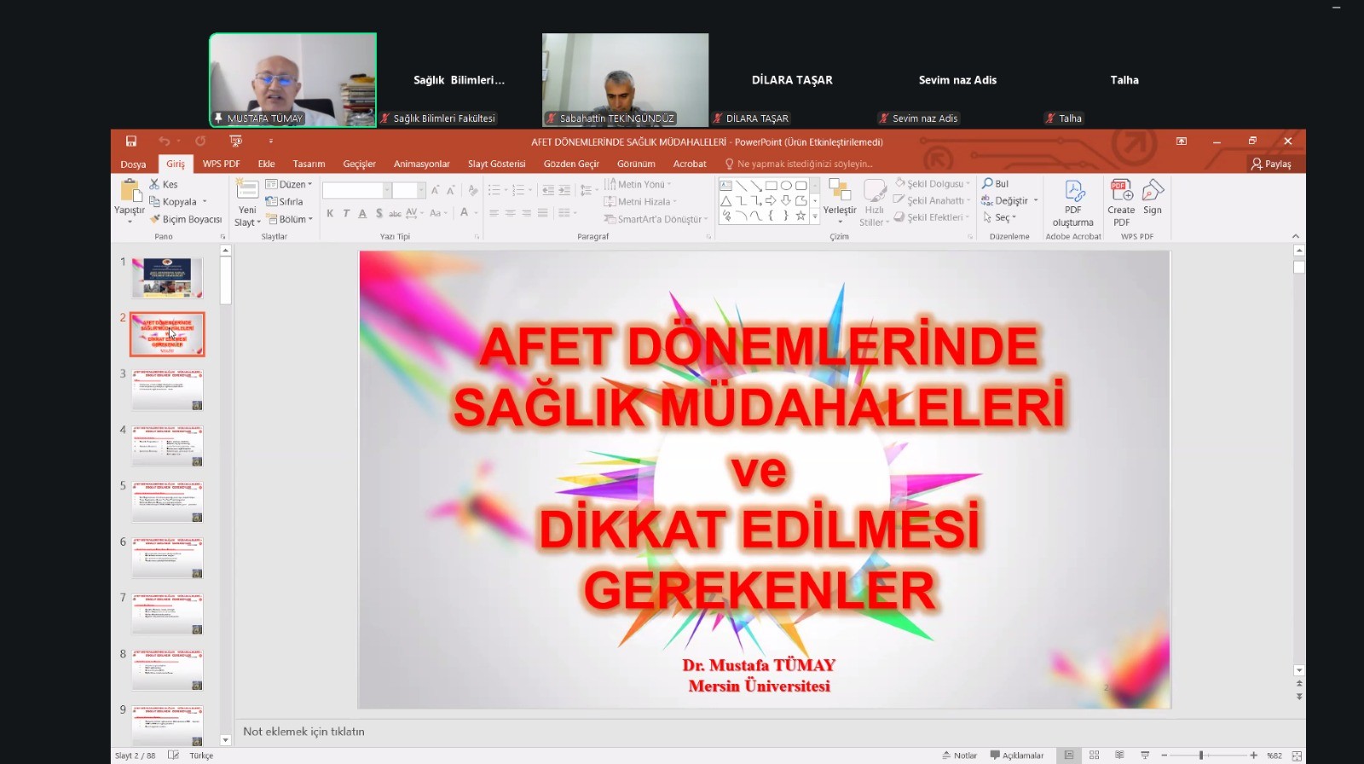Click the Paylaş share button
Screen dimensions: 1364x764
coord(1270,164)
